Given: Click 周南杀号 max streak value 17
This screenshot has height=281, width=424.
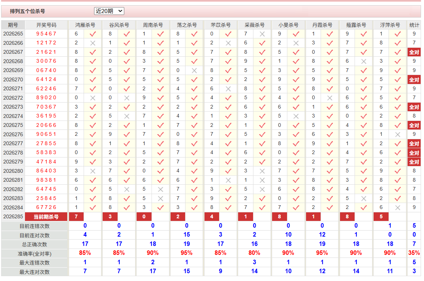Looking at the screenshot, I should [153, 271].
